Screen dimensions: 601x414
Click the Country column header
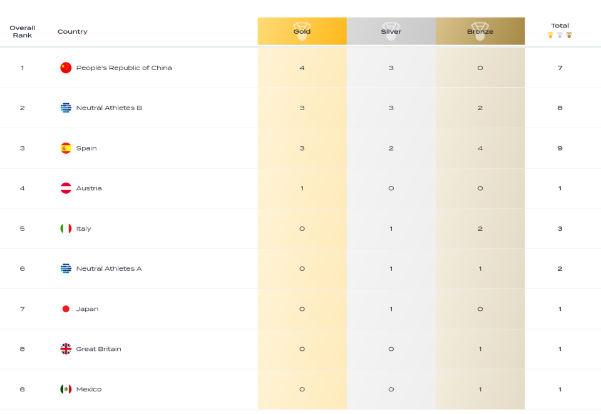[x=73, y=31]
